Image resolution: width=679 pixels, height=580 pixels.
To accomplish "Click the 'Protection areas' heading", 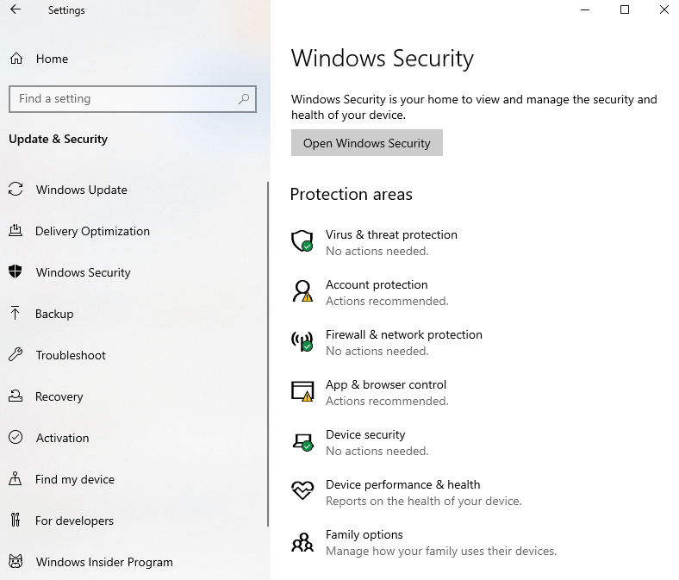I will (352, 194).
